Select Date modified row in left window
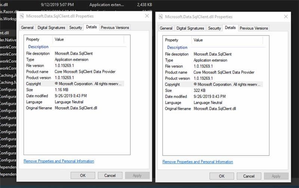Screen dimensions: 299x188 pyautogui.click(x=75, y=96)
